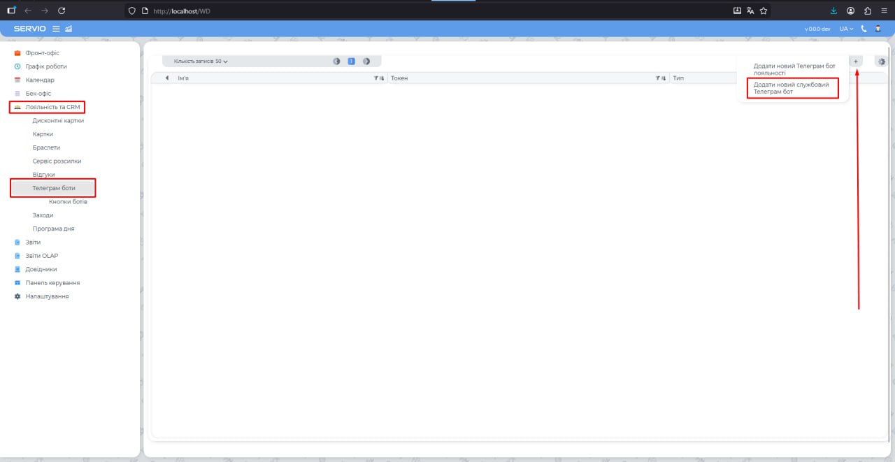The width and height of the screenshot is (895, 462).
Task: Go to next page arrow in pagination
Action: point(366,62)
